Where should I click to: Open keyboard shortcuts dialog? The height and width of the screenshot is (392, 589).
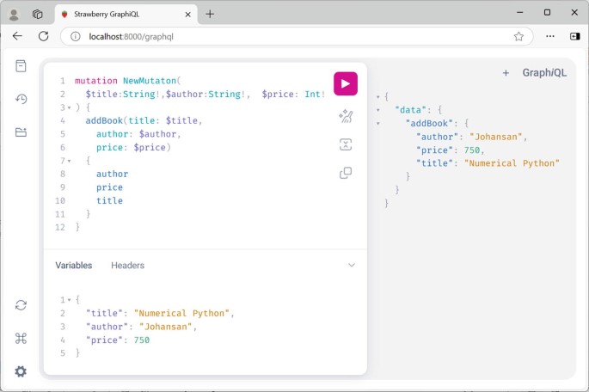[21, 339]
